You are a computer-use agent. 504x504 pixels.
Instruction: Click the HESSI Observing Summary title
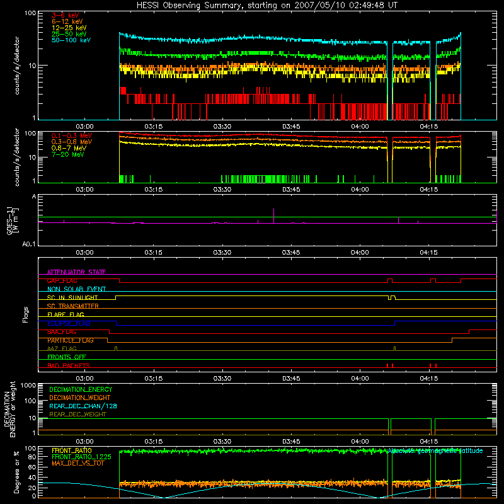[267, 6]
